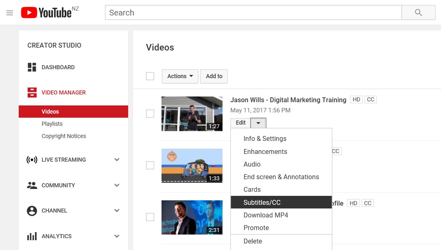Viewport: 441px width, 250px height.
Task: Open Copyright Notices link
Action: (x=64, y=136)
